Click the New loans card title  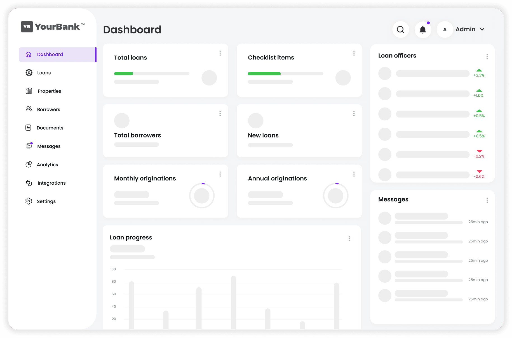coord(263,135)
